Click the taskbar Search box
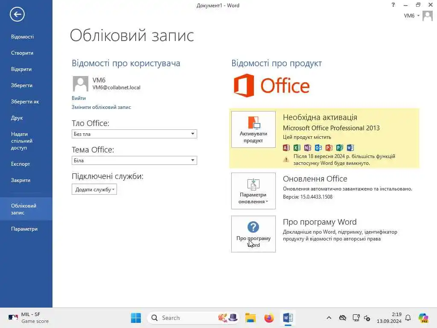Viewport: 437px width, 328px height. [193, 318]
